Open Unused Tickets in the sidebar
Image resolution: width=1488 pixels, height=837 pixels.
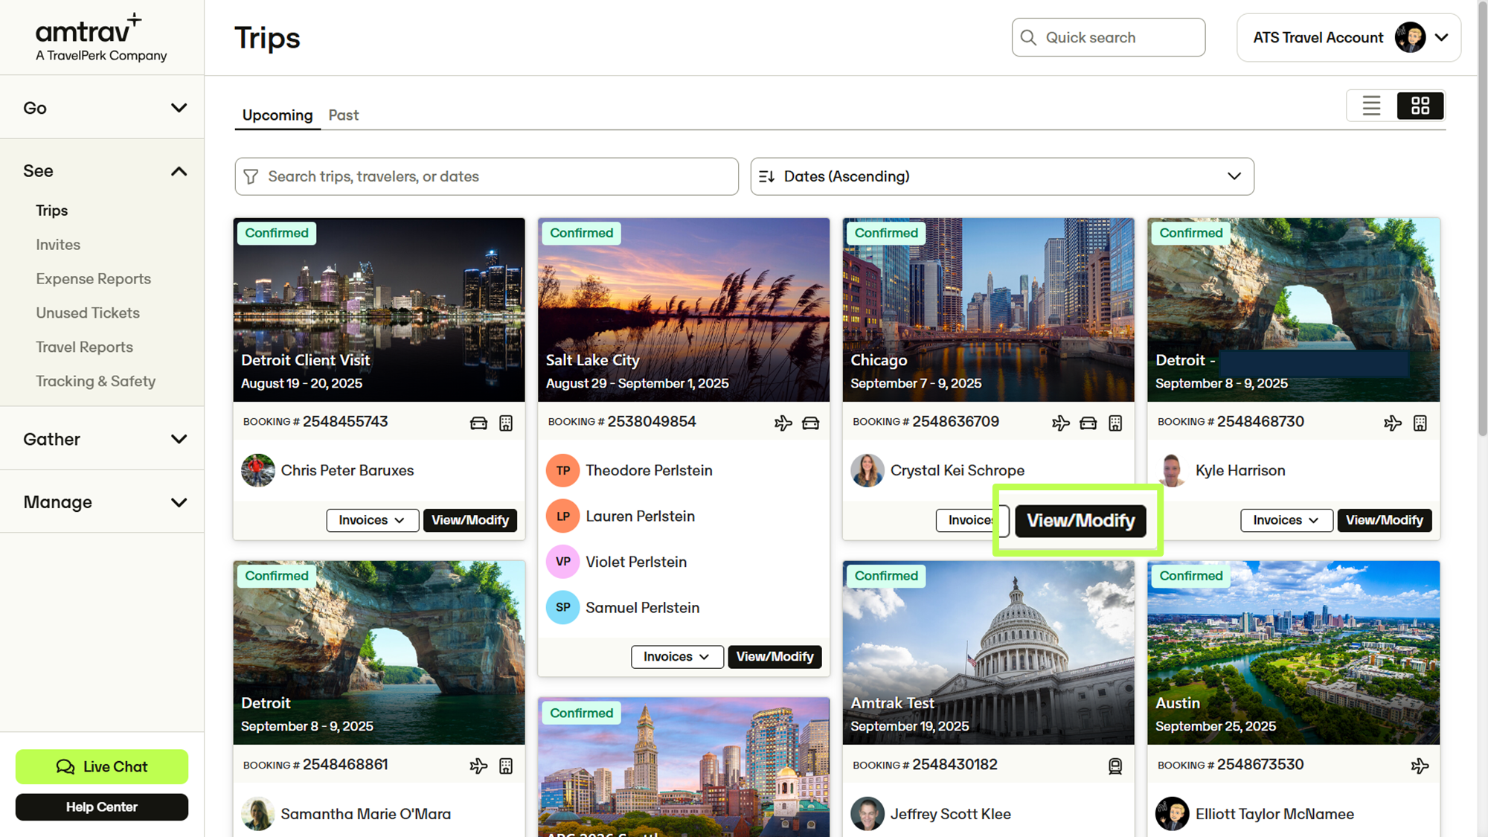[88, 313]
